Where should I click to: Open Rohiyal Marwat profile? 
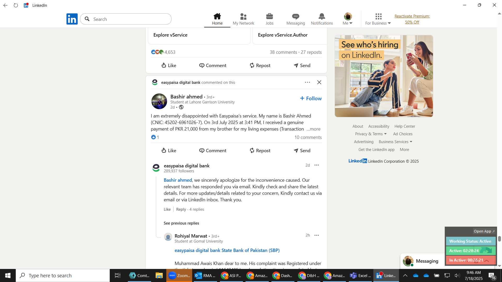pos(191,236)
